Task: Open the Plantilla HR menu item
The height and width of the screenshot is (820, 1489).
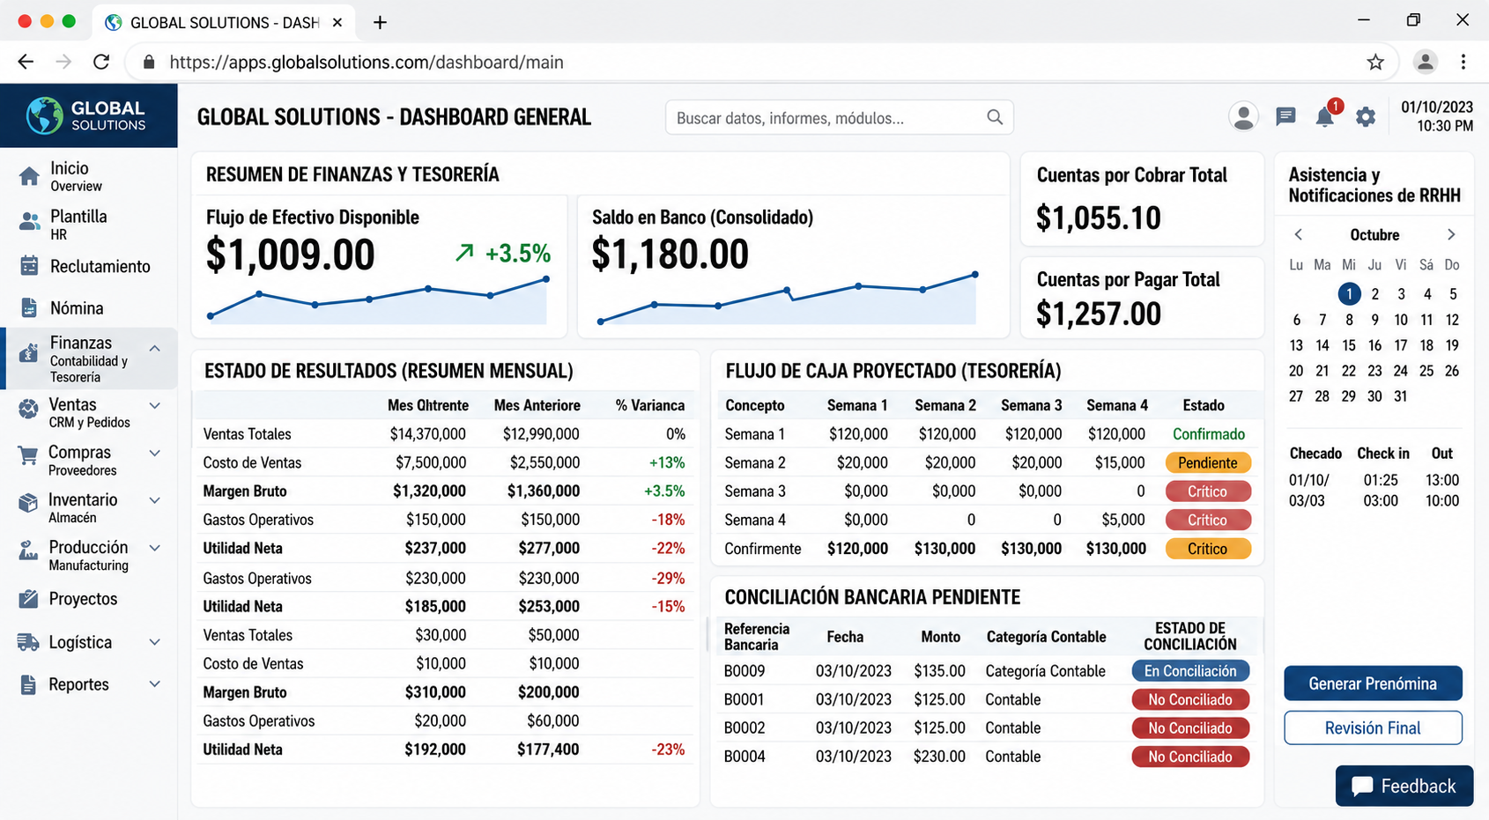Action: [x=89, y=224]
